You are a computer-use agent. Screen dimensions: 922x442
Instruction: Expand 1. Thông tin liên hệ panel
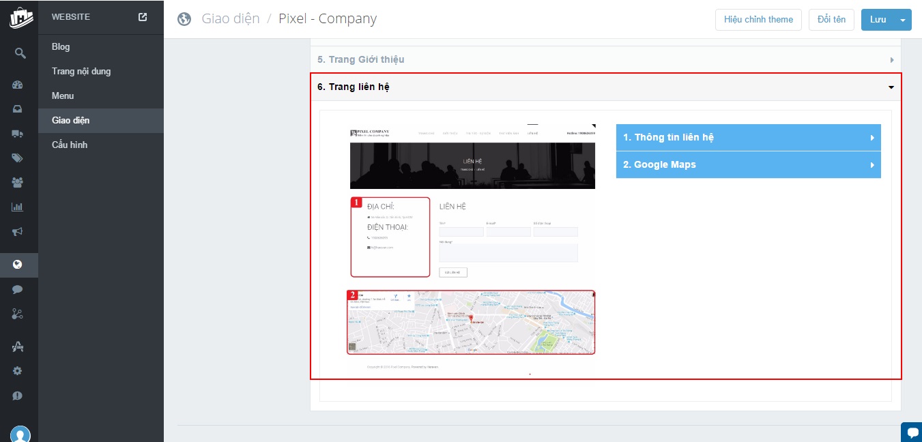pos(748,137)
